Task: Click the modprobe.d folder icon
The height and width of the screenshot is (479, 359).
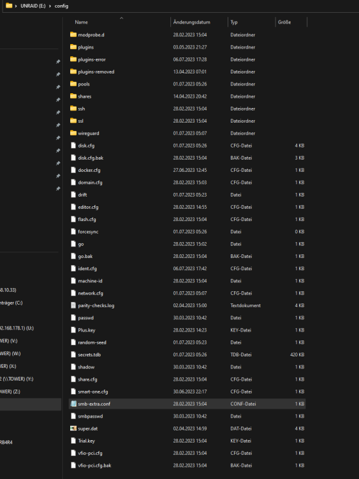Action: (73, 34)
